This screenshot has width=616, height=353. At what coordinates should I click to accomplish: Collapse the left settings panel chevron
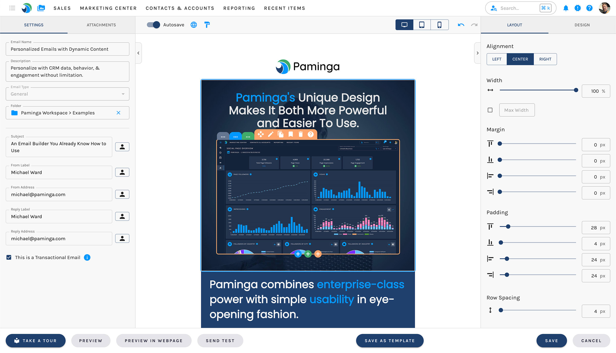pyautogui.click(x=138, y=53)
